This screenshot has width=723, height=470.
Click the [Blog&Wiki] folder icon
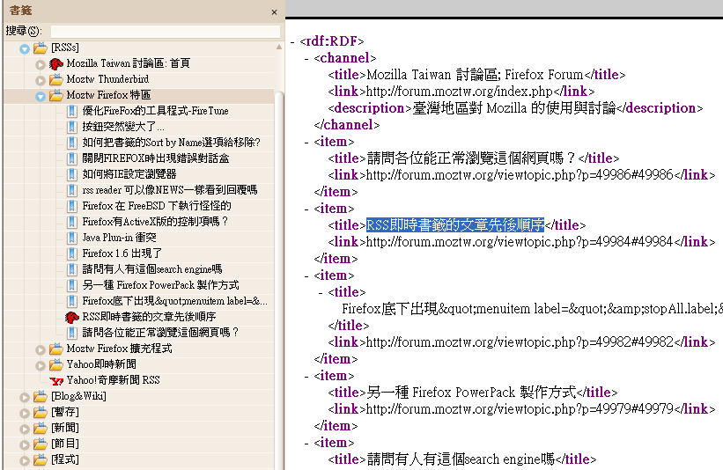tap(40, 396)
